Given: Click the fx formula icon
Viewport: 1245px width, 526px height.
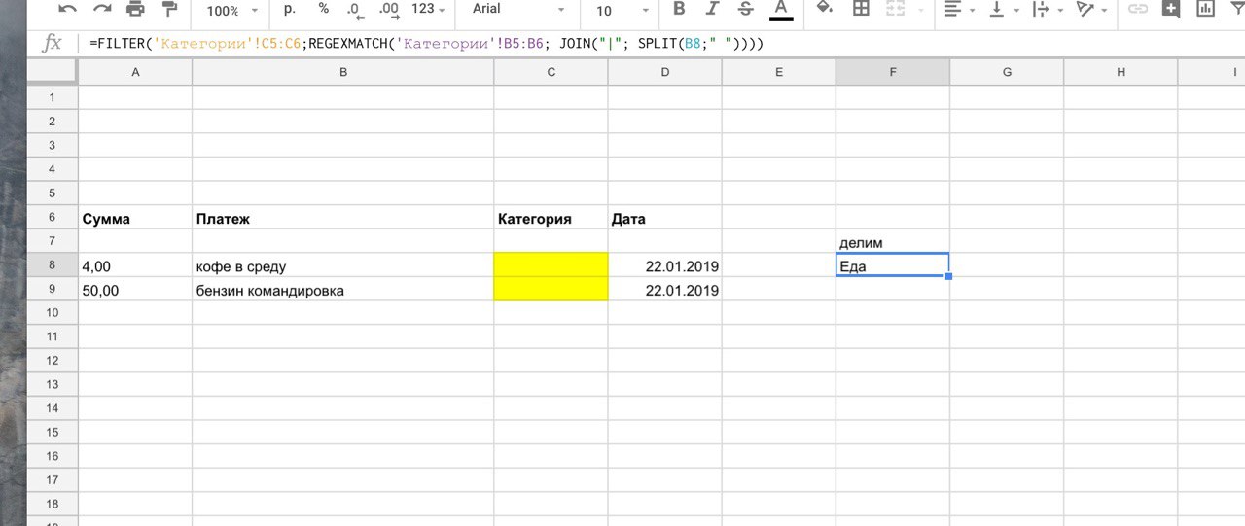Looking at the screenshot, I should tap(53, 44).
